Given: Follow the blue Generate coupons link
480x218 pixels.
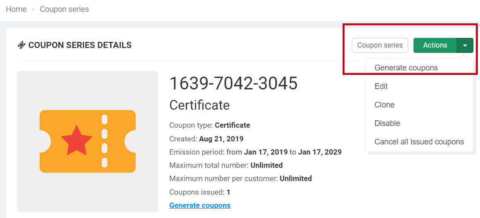Looking at the screenshot, I should tap(200, 205).
